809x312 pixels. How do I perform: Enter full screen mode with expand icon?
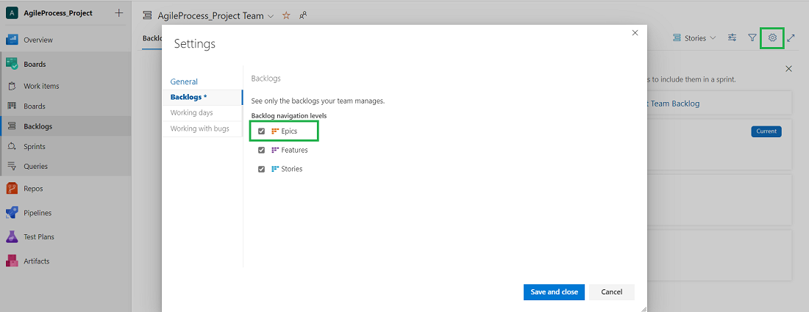pos(791,37)
